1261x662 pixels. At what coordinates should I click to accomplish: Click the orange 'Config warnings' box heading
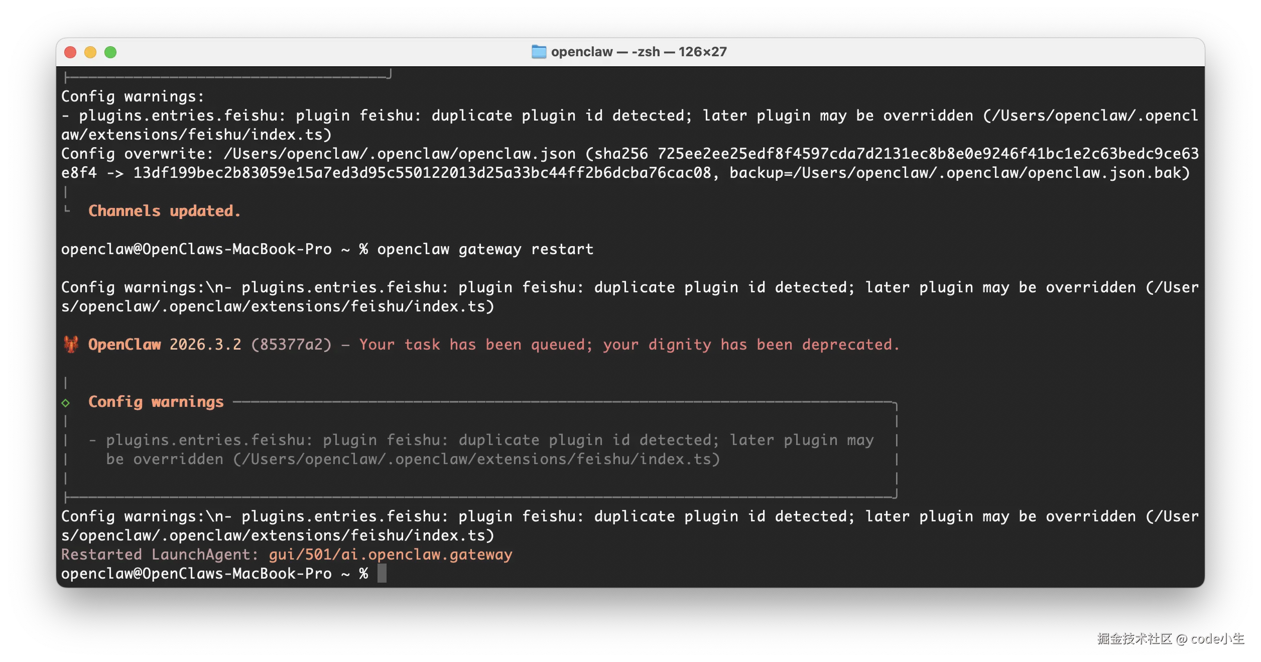(x=156, y=402)
